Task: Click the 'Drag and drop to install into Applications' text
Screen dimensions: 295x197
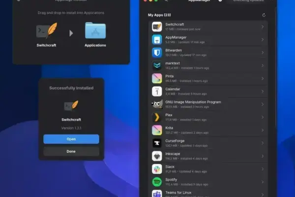Action: click(71, 13)
